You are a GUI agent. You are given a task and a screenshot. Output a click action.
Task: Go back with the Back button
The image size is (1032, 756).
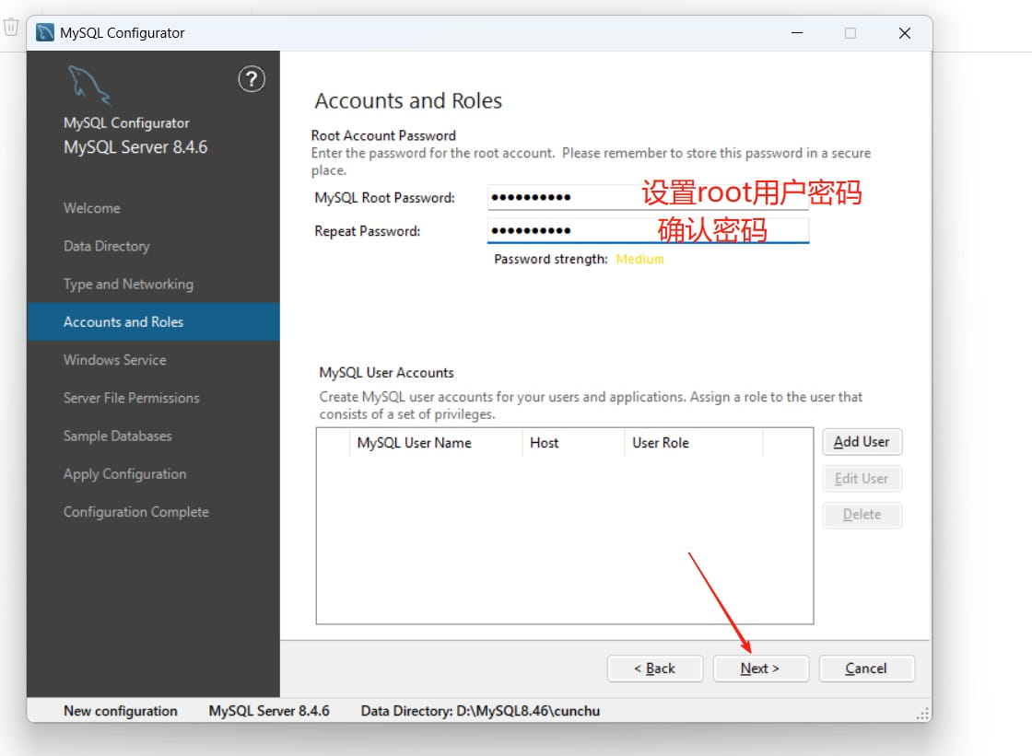[x=655, y=669]
